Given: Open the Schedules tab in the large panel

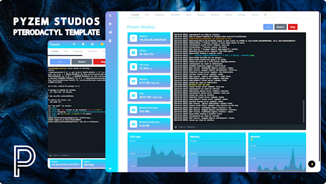Looking at the screenshot, I should pyautogui.click(x=175, y=15).
